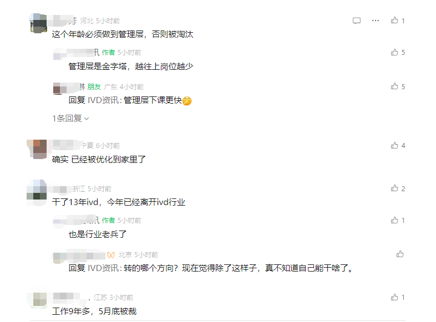Screen dimensions: 436x322
Task: Click the orange badge beside Beijing commenter
Action: [x=111, y=255]
